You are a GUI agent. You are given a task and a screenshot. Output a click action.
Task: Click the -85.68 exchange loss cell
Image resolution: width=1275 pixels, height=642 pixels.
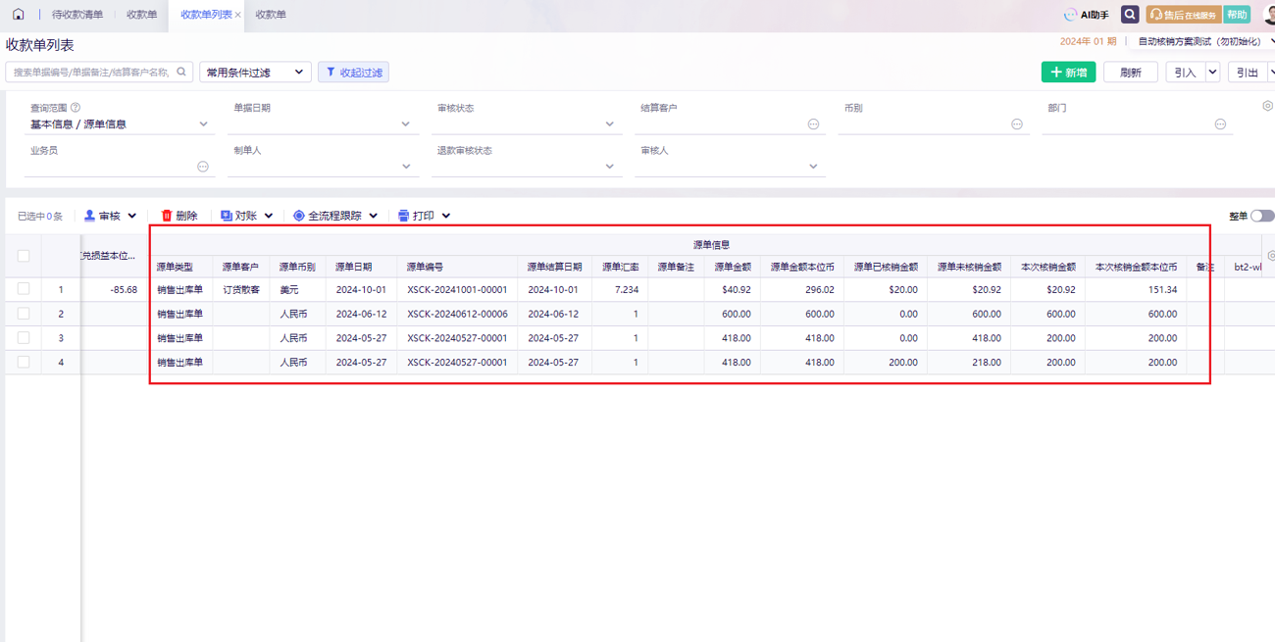124,290
